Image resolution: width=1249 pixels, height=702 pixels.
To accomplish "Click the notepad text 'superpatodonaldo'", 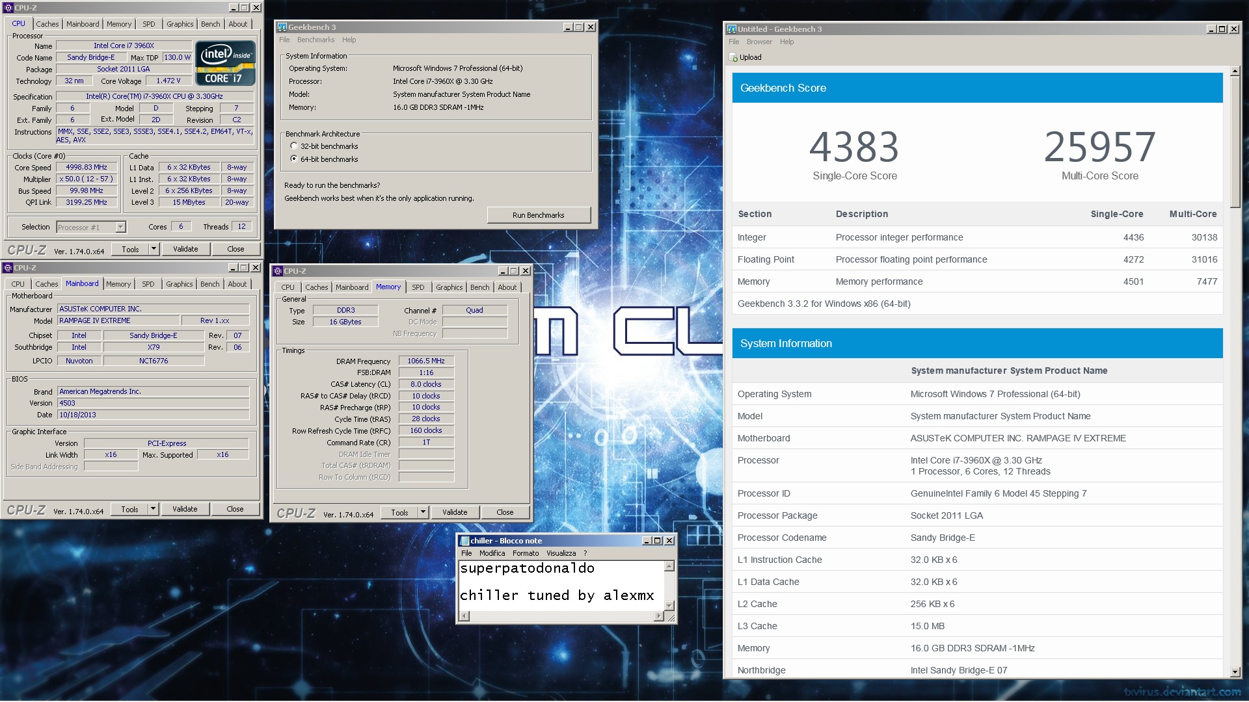I will [527, 569].
